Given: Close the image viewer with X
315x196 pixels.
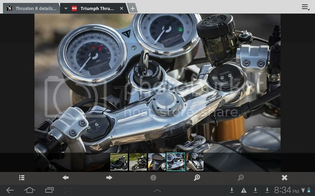Looking at the screenshot, I should [285, 178].
